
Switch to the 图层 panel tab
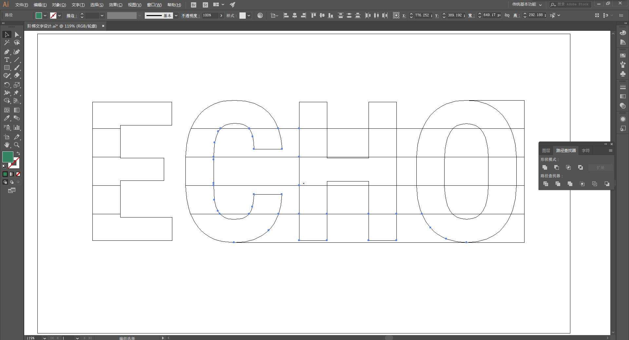pos(546,151)
